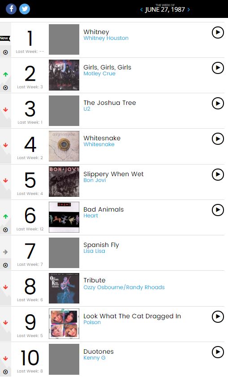
Task: Play Bad Animals preview
Action: tap(218, 210)
